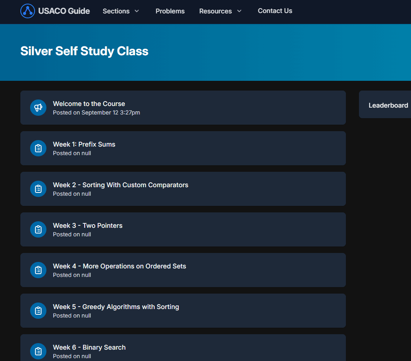
Task: Open Week 4 More Operations on Ordered Sets
Action: [x=119, y=266]
